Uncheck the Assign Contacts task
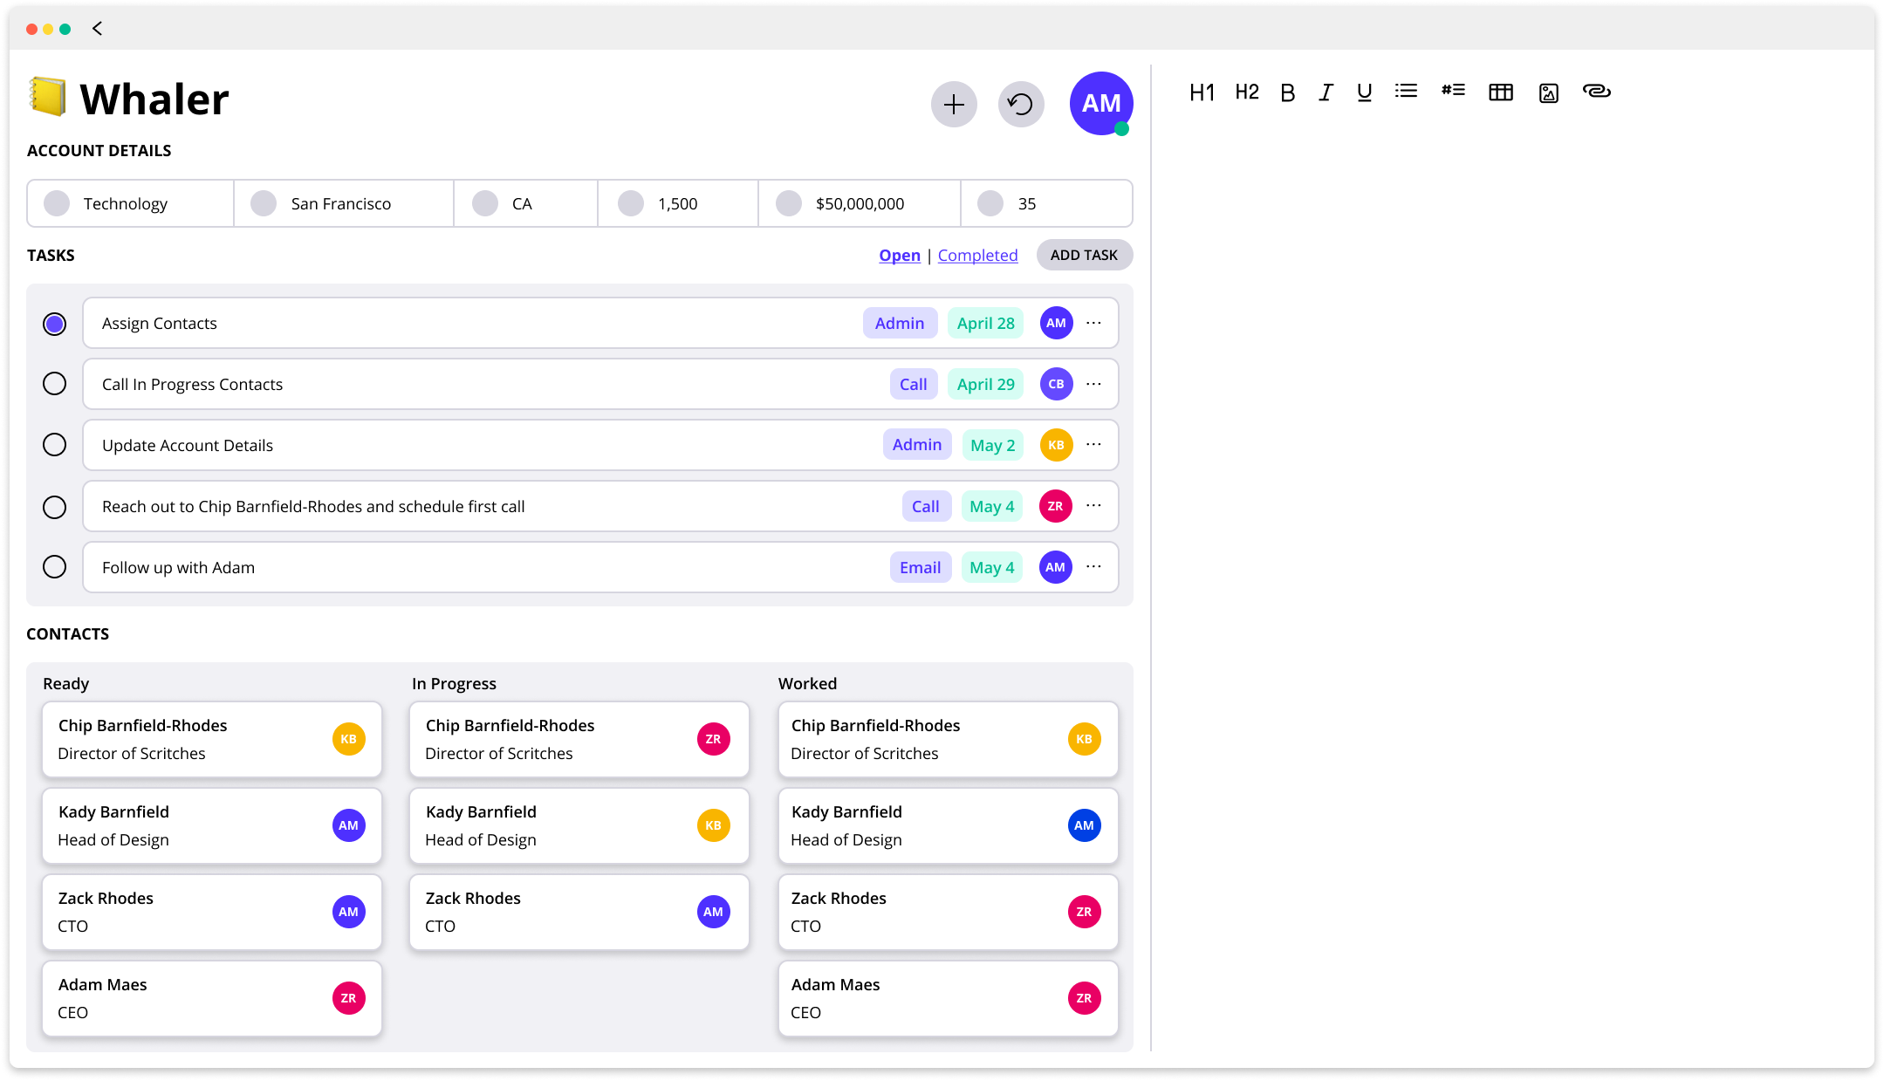 pyautogui.click(x=54, y=323)
